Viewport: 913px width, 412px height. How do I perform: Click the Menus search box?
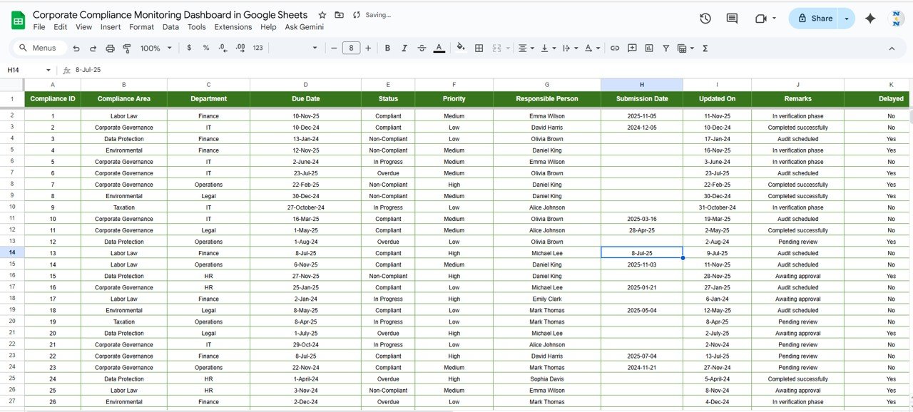point(39,48)
